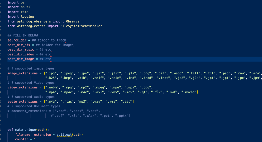Viewport: 262px width, 142px height.
Task: Click the dest_dir_video variable
Action: click(x=21, y=54)
